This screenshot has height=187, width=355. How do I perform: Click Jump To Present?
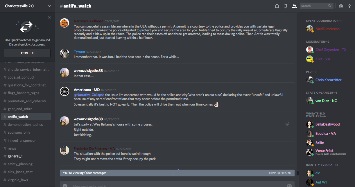[x=280, y=173]
